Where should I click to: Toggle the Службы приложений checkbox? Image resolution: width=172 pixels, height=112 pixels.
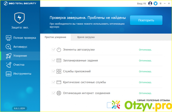(x=53, y=71)
